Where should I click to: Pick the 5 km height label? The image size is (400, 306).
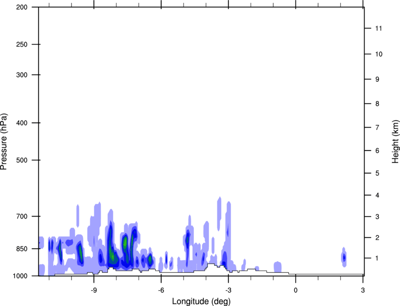click(377, 173)
